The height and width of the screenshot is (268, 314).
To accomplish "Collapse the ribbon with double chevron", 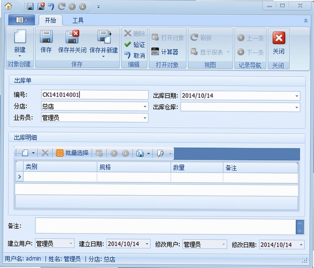I will 306,20.
